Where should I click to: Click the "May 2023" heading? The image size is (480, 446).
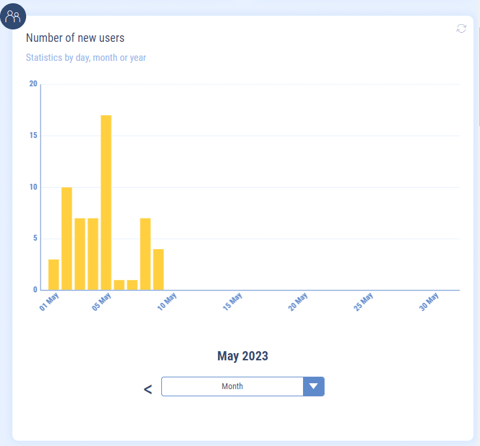pyautogui.click(x=242, y=356)
